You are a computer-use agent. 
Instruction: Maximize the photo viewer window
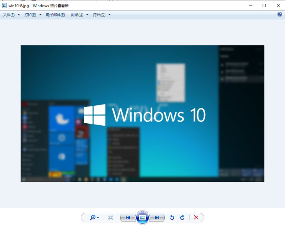click(x=264, y=5)
